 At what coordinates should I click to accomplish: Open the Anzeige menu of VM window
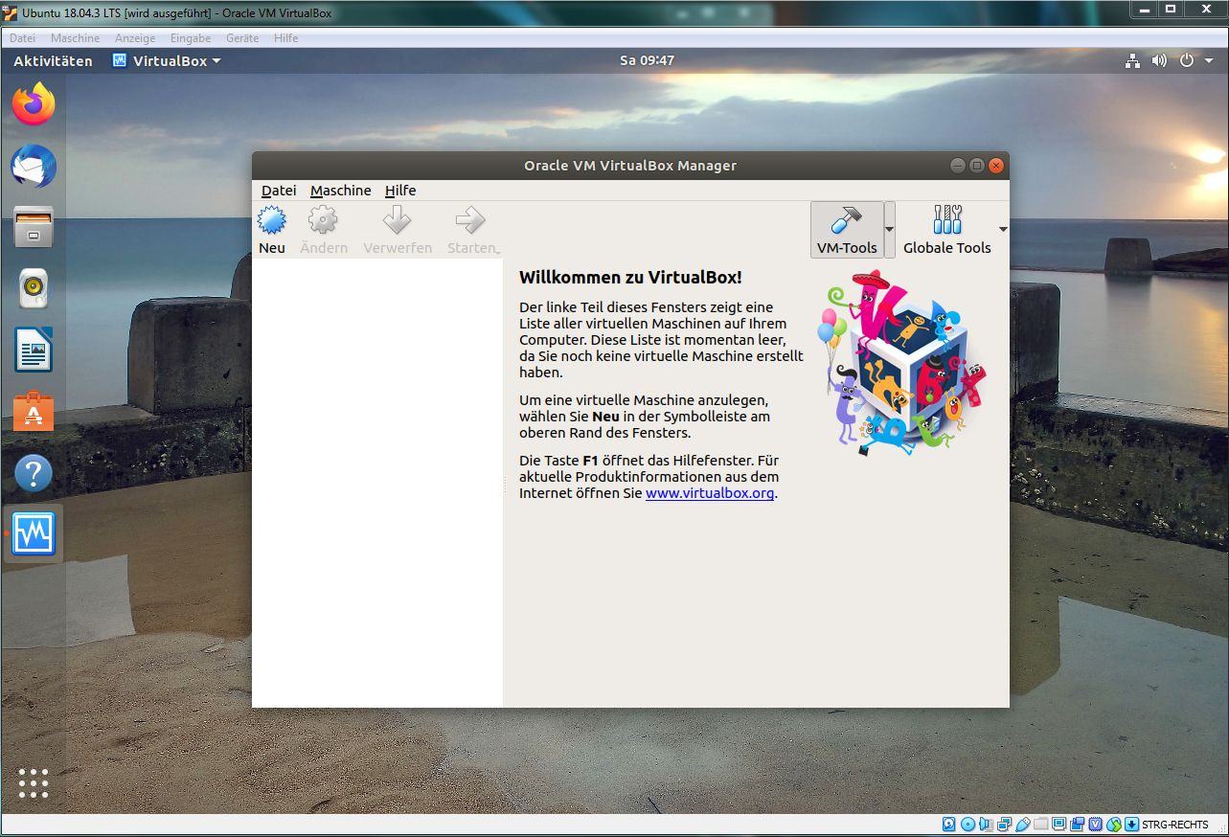pyautogui.click(x=135, y=38)
